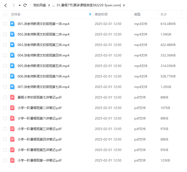Select file name 小学一阶暑假班第一讲笔记.pdf
The width and height of the screenshot is (187, 172).
click(39, 160)
